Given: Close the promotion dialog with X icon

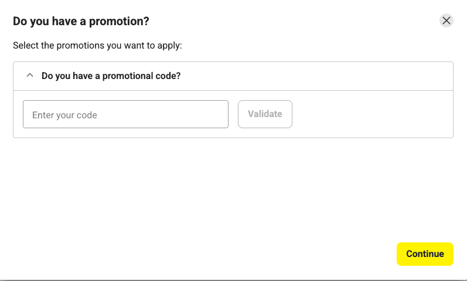Looking at the screenshot, I should pos(446,20).
